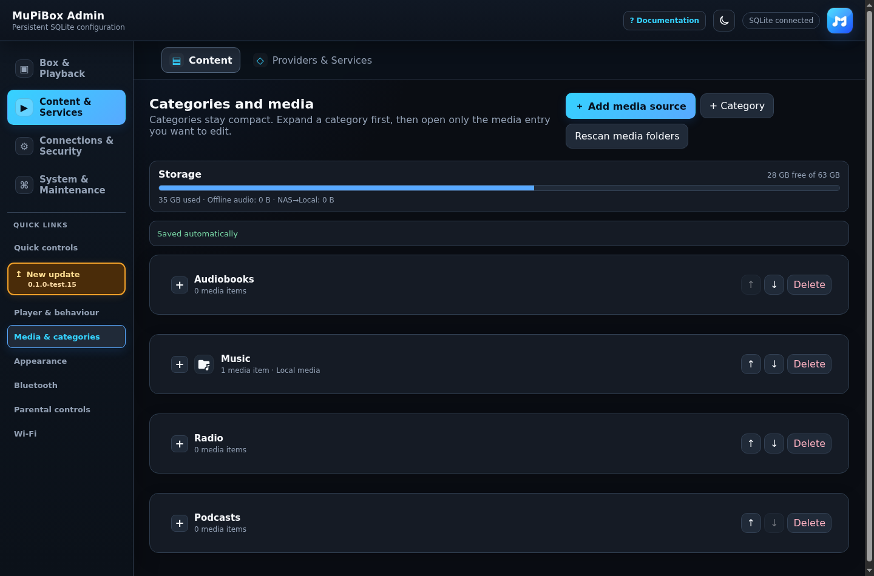Toggle dark mode with the moon icon
The width and height of the screenshot is (874, 576).
[x=724, y=21]
